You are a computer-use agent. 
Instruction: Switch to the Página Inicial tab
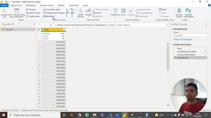pos(16,5)
